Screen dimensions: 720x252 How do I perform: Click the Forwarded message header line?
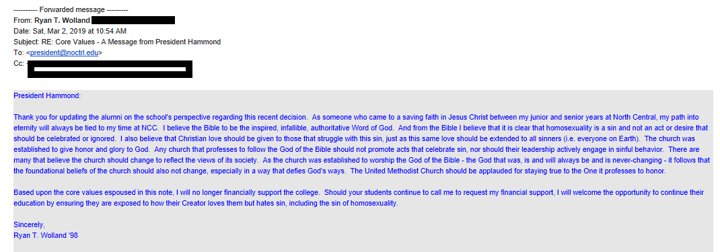click(x=71, y=9)
